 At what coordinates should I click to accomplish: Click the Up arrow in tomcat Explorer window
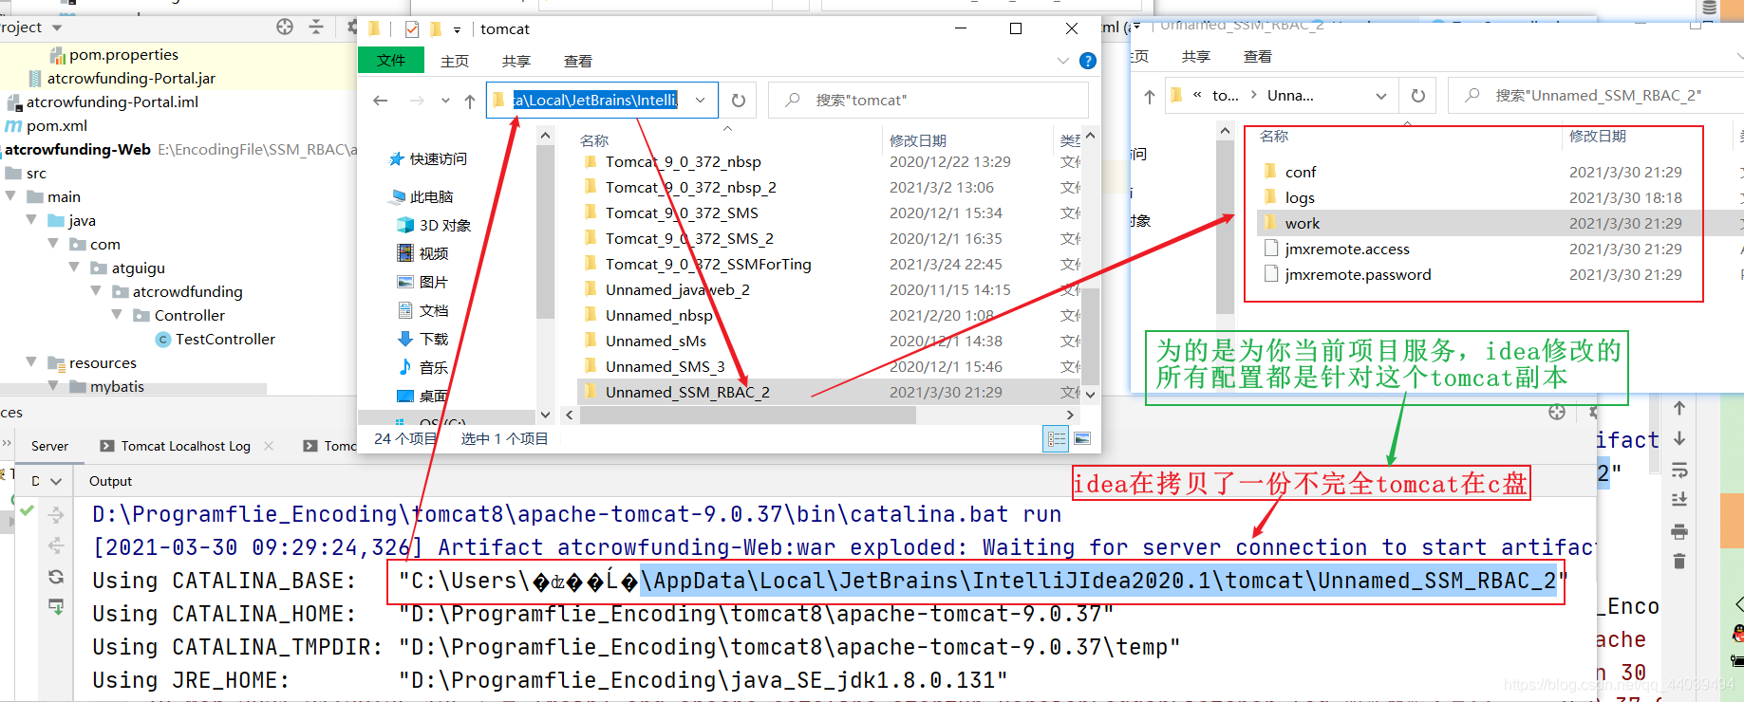(470, 101)
